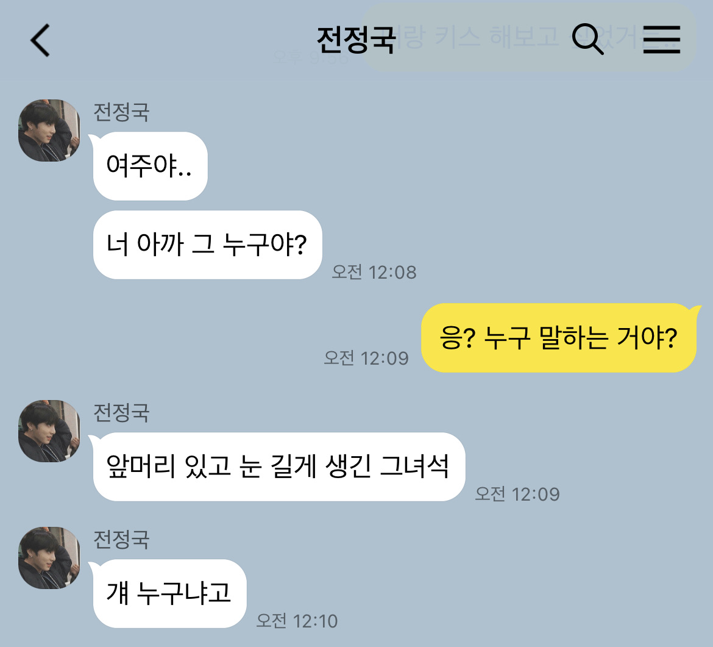
Task: Tap the 오전 12:10 timestamp
Action: point(297,621)
